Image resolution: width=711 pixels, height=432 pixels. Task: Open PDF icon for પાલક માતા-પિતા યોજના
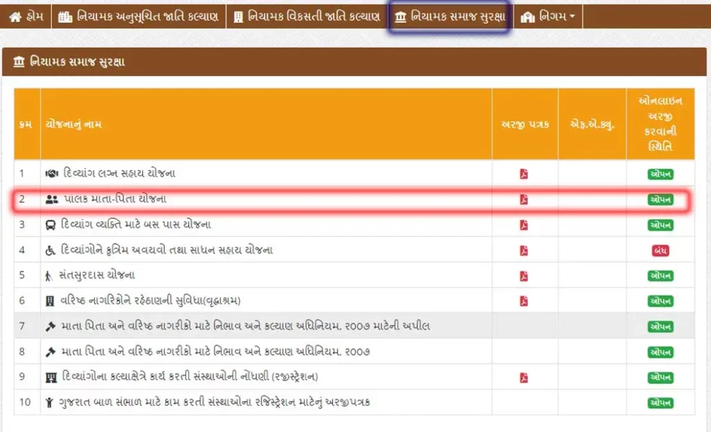click(524, 200)
